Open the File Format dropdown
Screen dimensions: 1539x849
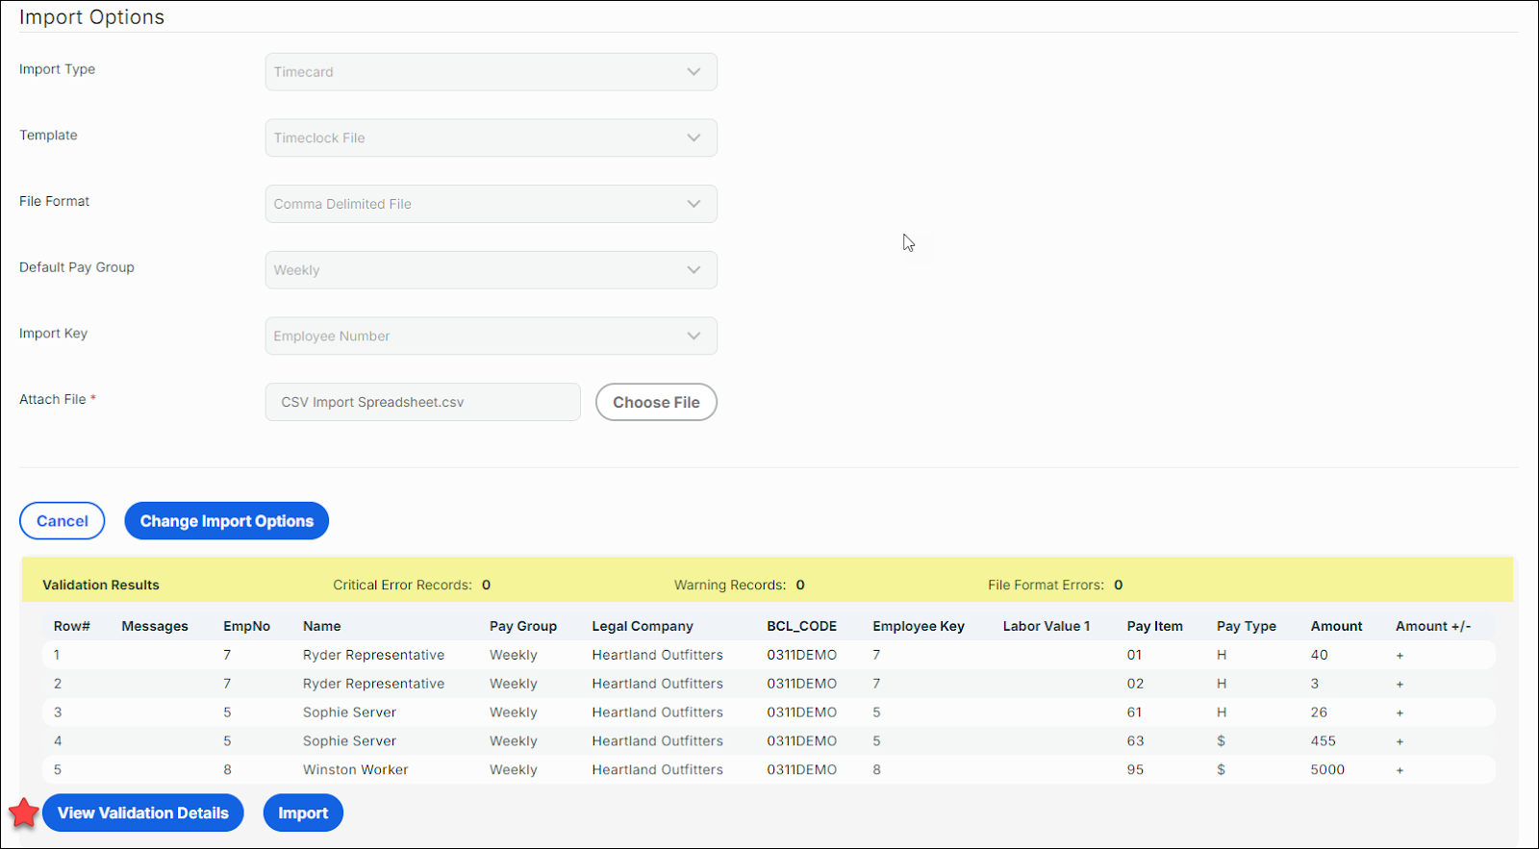pyautogui.click(x=491, y=204)
